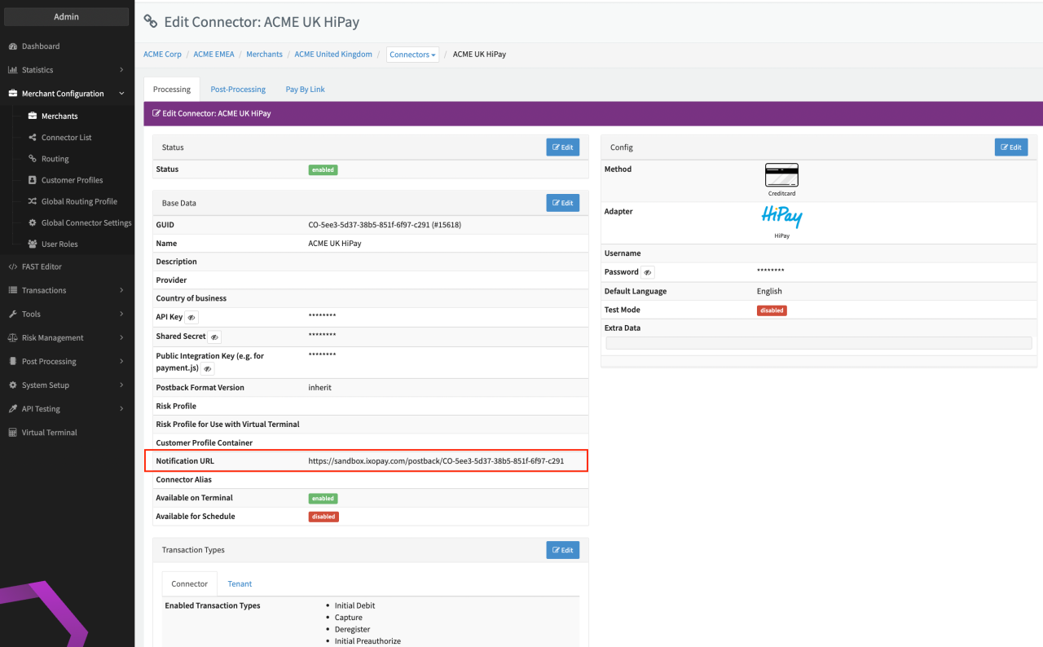
Task: Click the Connector List share icon
Action: (x=33, y=138)
